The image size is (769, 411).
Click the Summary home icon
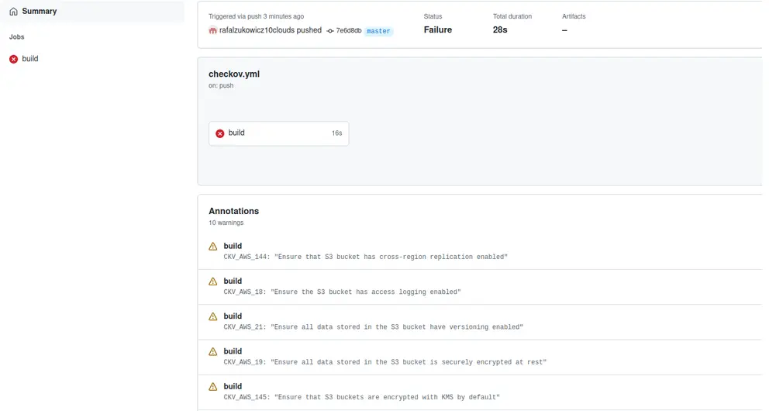13,12
